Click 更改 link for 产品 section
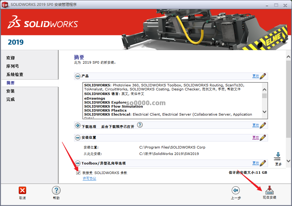Image resolution: width=292 pixels, height=206 pixels. point(256,76)
